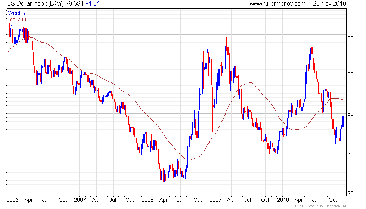Click the 'Oct' label just before 2009
Image resolution: width=366 pixels, height=209 pixels.
(198, 200)
